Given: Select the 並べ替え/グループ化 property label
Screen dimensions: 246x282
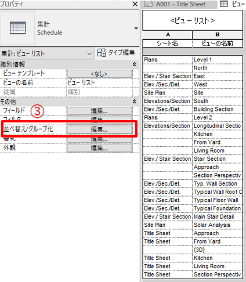Looking at the screenshot, I should [x=28, y=129].
